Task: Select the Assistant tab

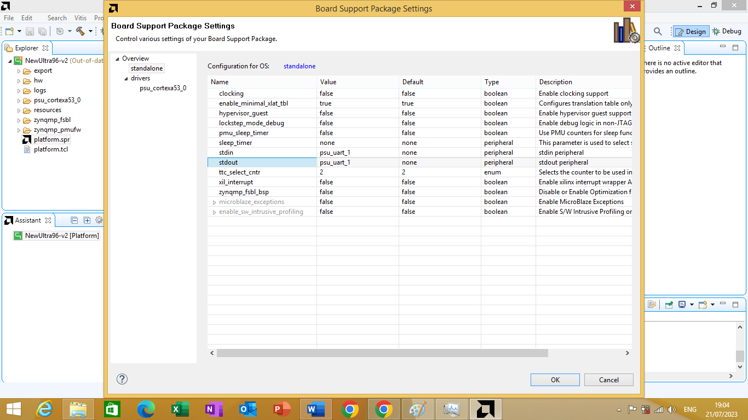Action: click(28, 220)
